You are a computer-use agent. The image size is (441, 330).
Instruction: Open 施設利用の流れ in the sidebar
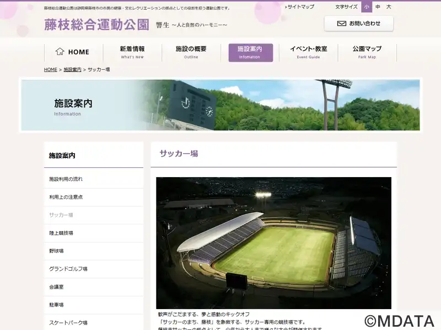66,179
